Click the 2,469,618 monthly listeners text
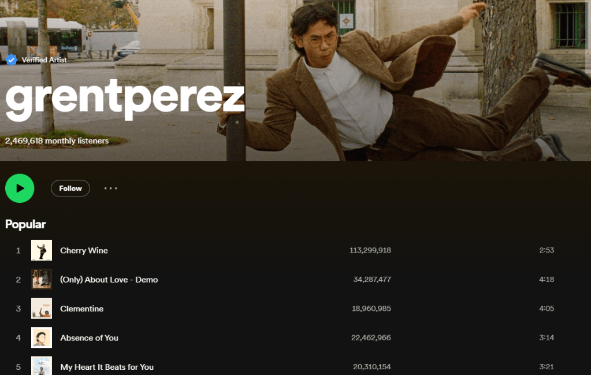Image resolution: width=591 pixels, height=375 pixels. pyautogui.click(x=57, y=140)
